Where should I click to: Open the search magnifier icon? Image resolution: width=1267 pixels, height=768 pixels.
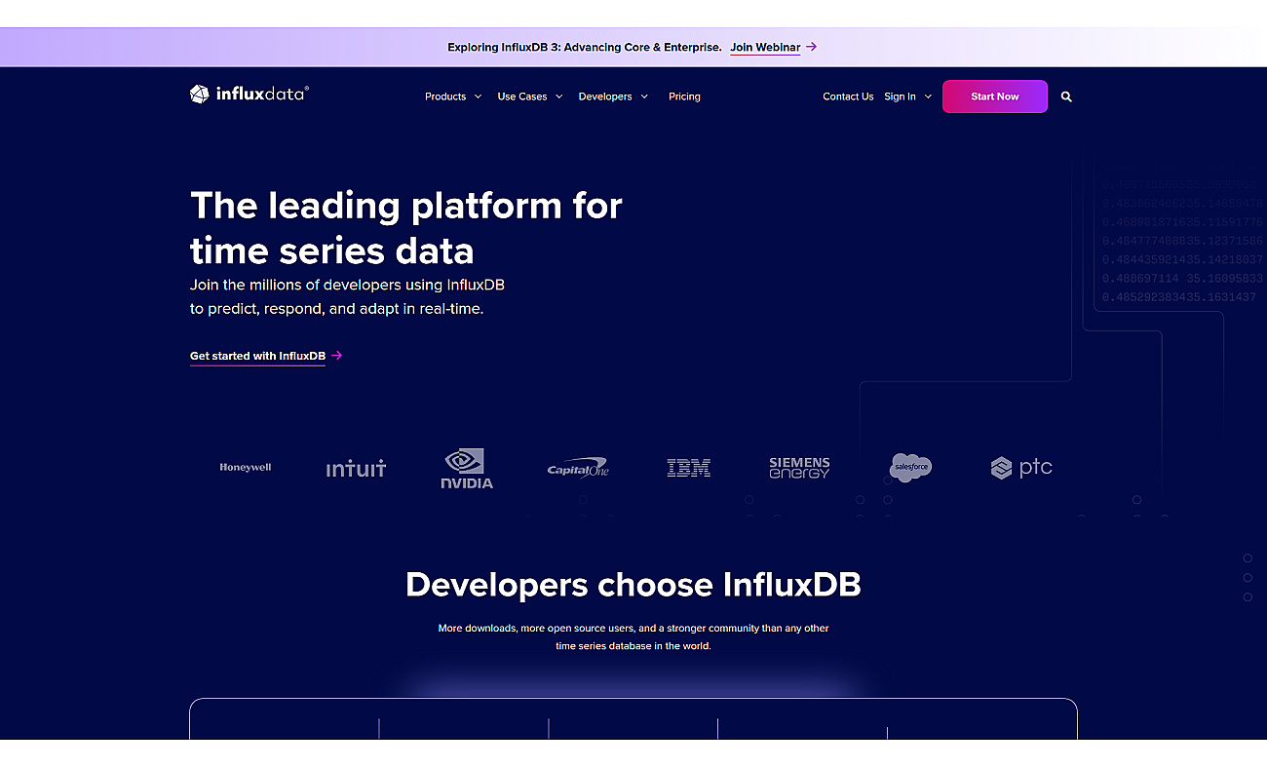1066,96
